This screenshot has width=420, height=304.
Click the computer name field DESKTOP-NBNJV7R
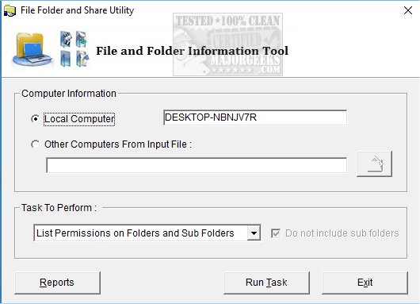point(255,117)
